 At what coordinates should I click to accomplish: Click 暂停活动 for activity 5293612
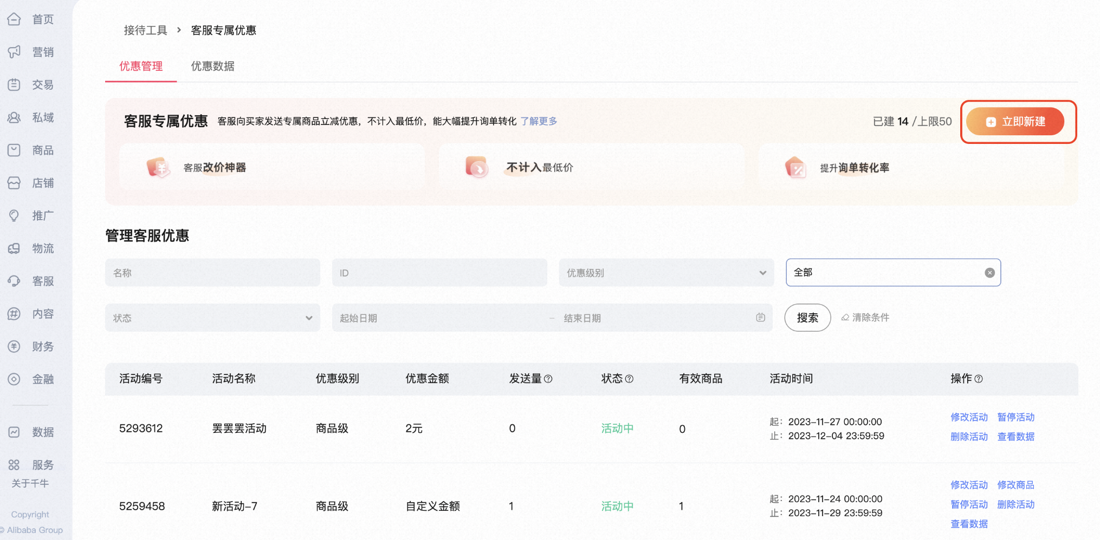tap(1016, 417)
